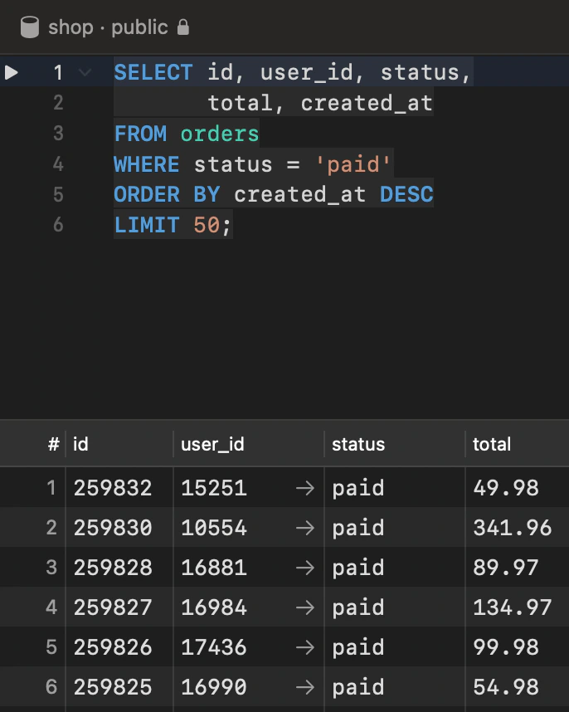This screenshot has height=712, width=569.
Task: Click created_at in the ORDER BY line
Action: (x=300, y=195)
